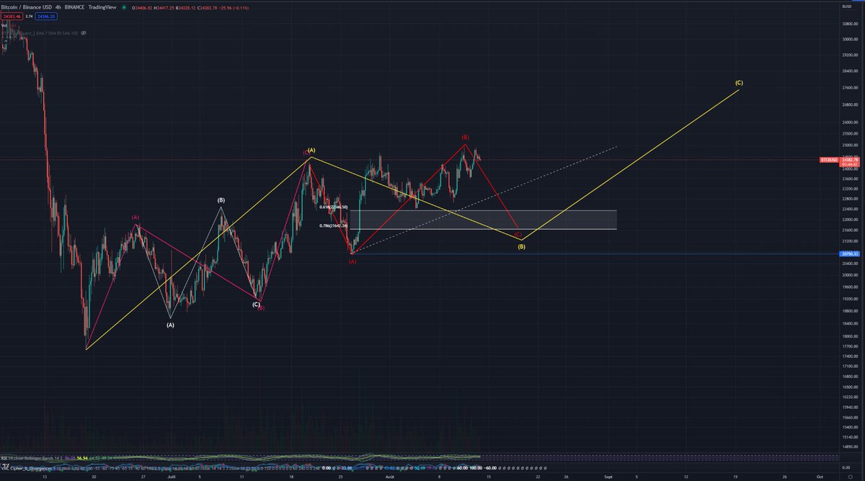
Task: Select the EMA 7 SMA 50 SMA 100 legend
Action: [54, 32]
